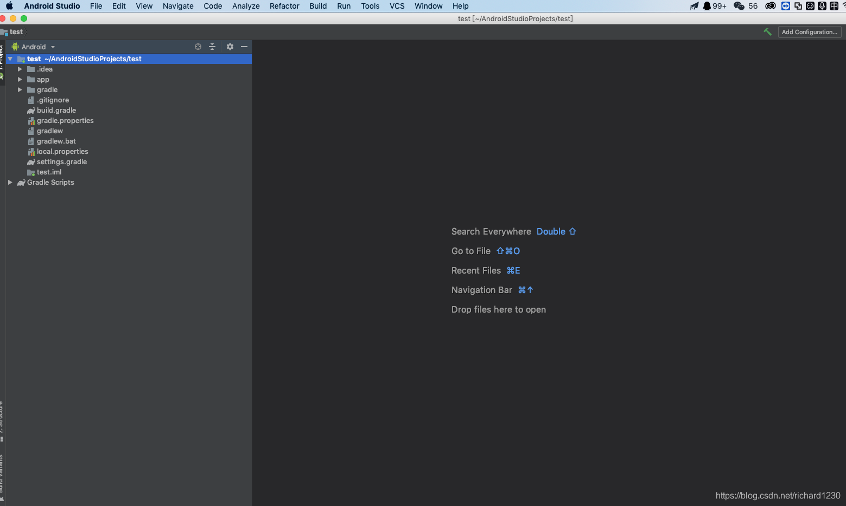Click the Creative Cloud menu bar icon

[x=771, y=6]
